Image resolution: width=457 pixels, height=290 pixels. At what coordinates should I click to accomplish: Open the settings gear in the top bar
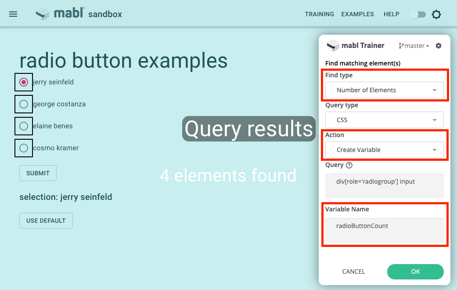tap(436, 14)
